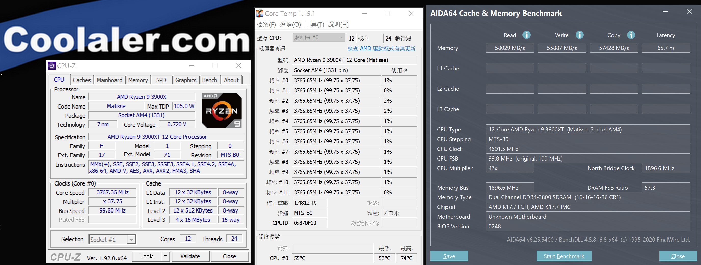Image resolution: width=701 pixels, height=265 pixels.
Task: Click the AMD driver update check link
Action: 381,48
